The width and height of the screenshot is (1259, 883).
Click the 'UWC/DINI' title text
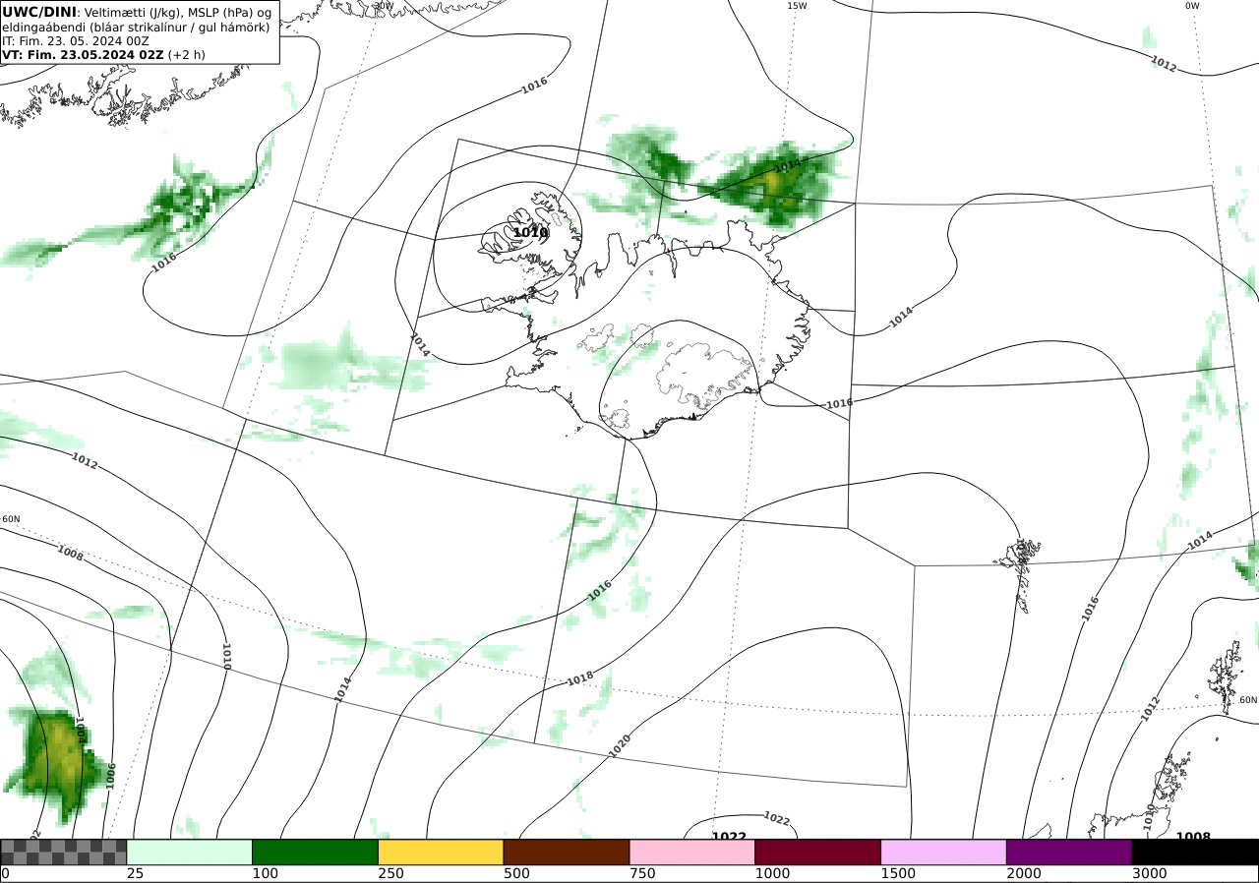click(38, 12)
